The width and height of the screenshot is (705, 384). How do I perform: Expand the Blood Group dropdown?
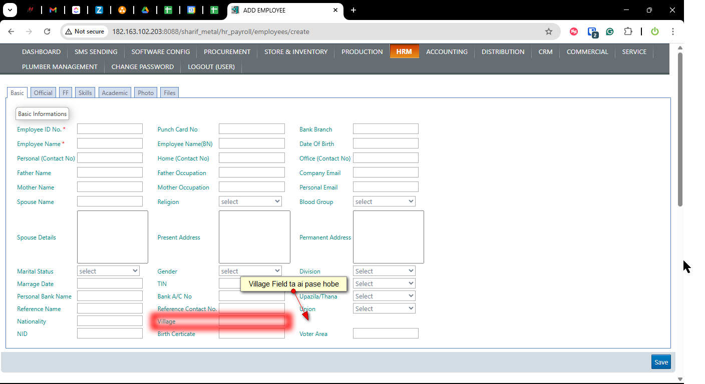click(x=384, y=201)
